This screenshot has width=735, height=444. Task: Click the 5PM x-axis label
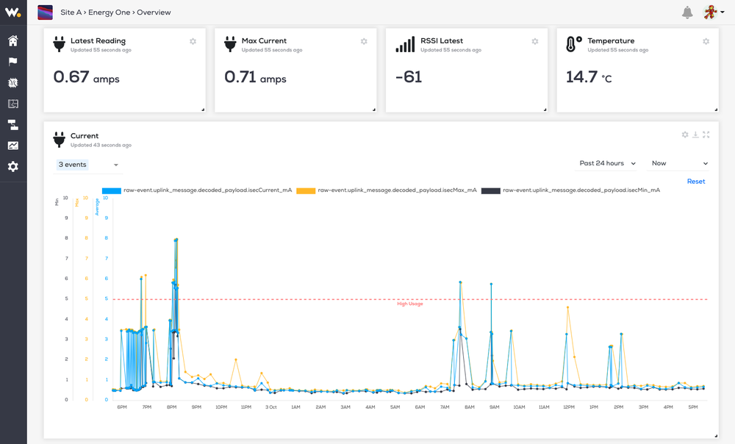coord(693,407)
